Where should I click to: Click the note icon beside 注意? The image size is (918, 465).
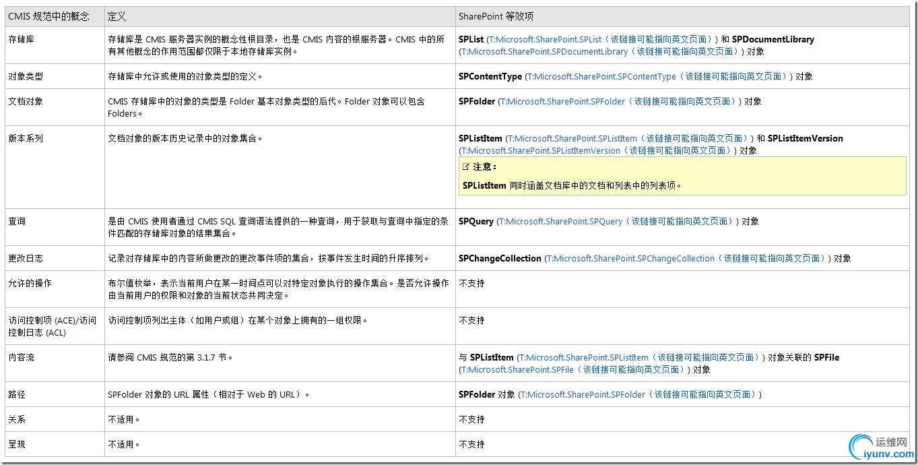[x=466, y=166]
